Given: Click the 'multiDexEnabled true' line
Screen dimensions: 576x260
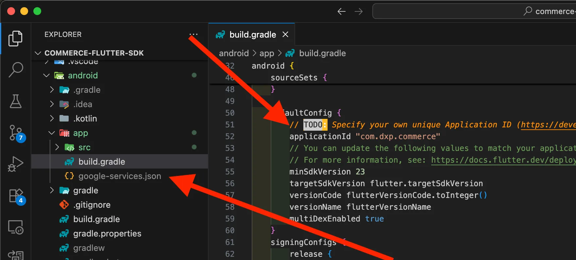Looking at the screenshot, I should (x=337, y=219).
